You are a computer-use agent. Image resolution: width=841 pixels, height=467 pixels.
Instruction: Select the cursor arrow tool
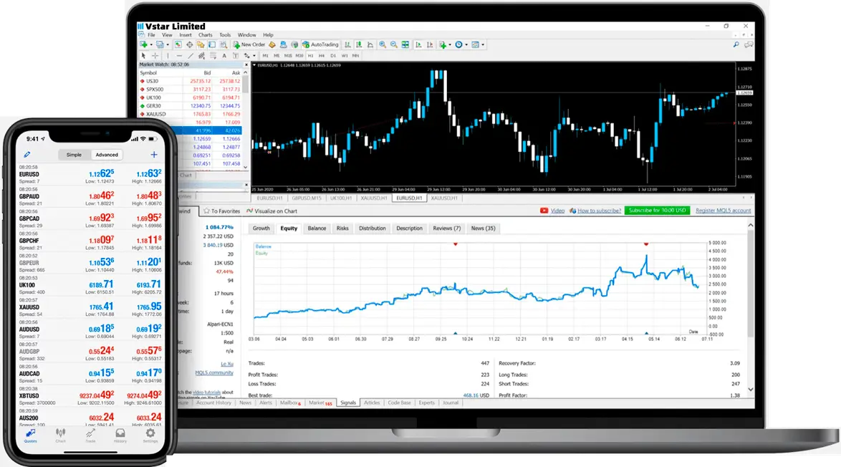coord(143,56)
